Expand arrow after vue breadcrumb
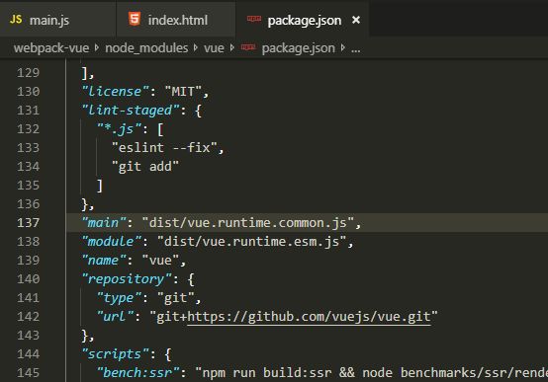 232,47
